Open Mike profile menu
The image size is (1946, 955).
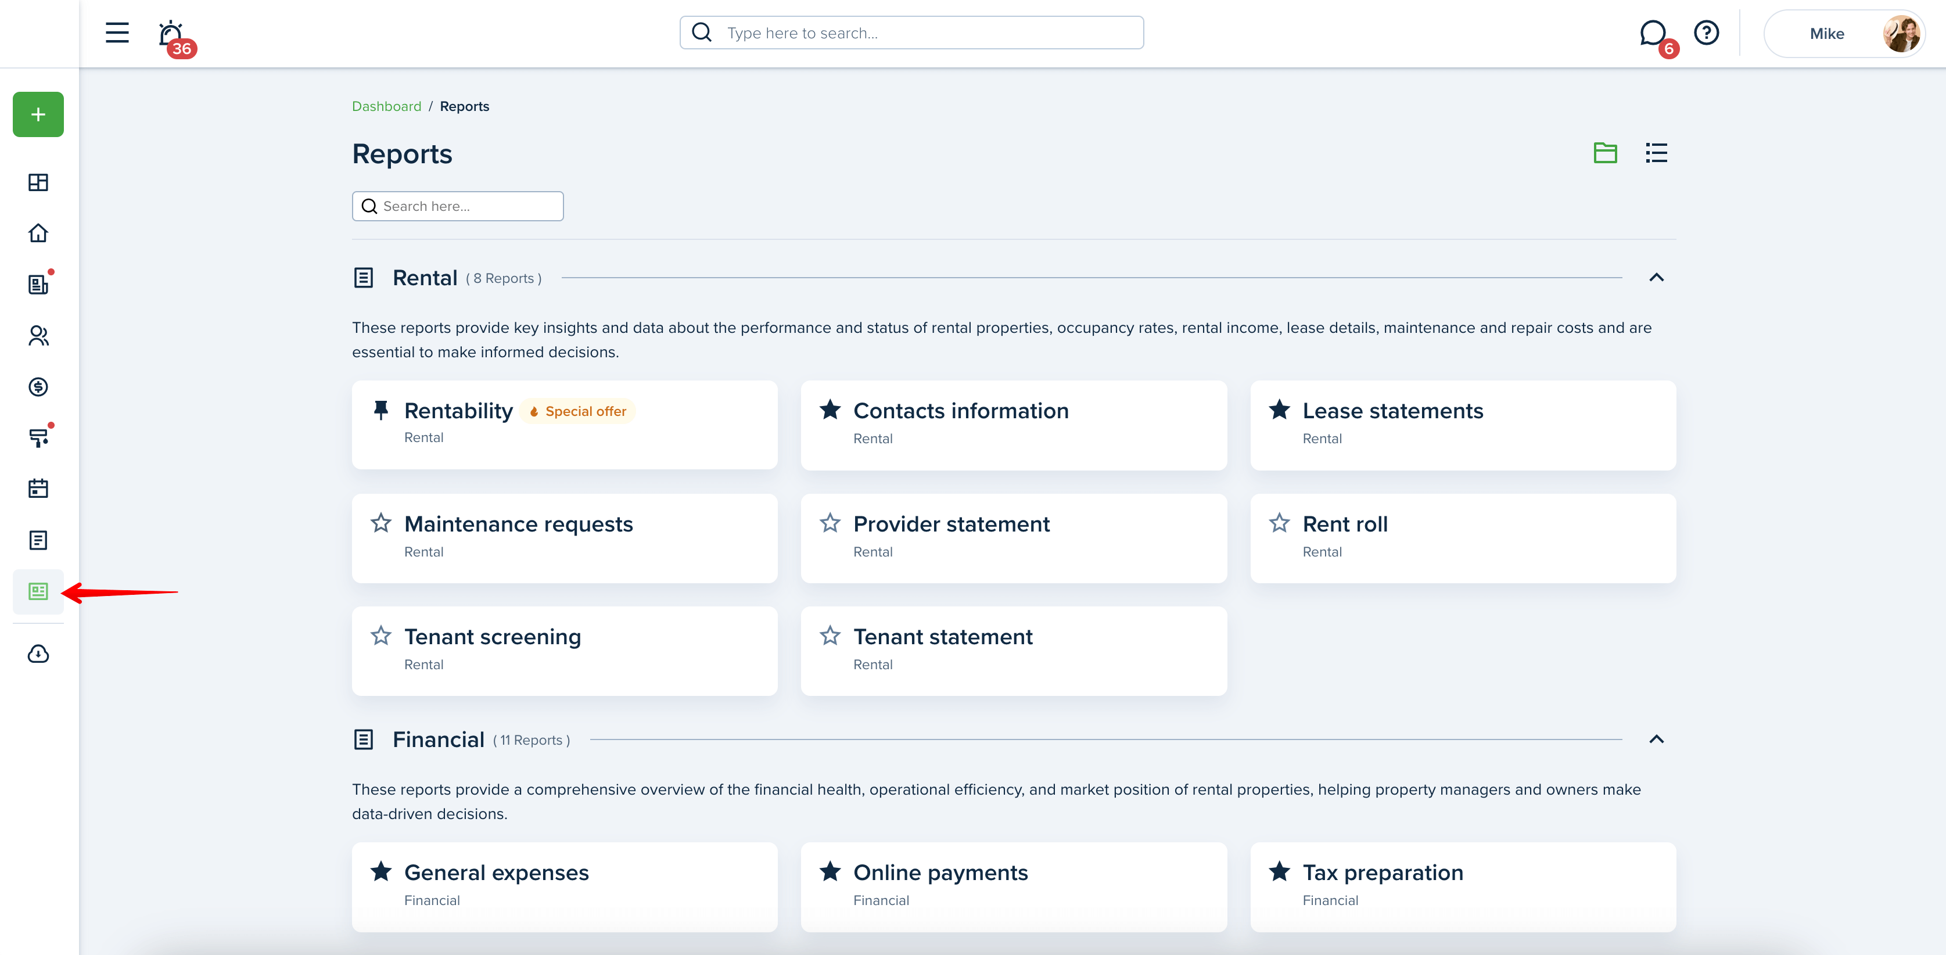(x=1844, y=33)
